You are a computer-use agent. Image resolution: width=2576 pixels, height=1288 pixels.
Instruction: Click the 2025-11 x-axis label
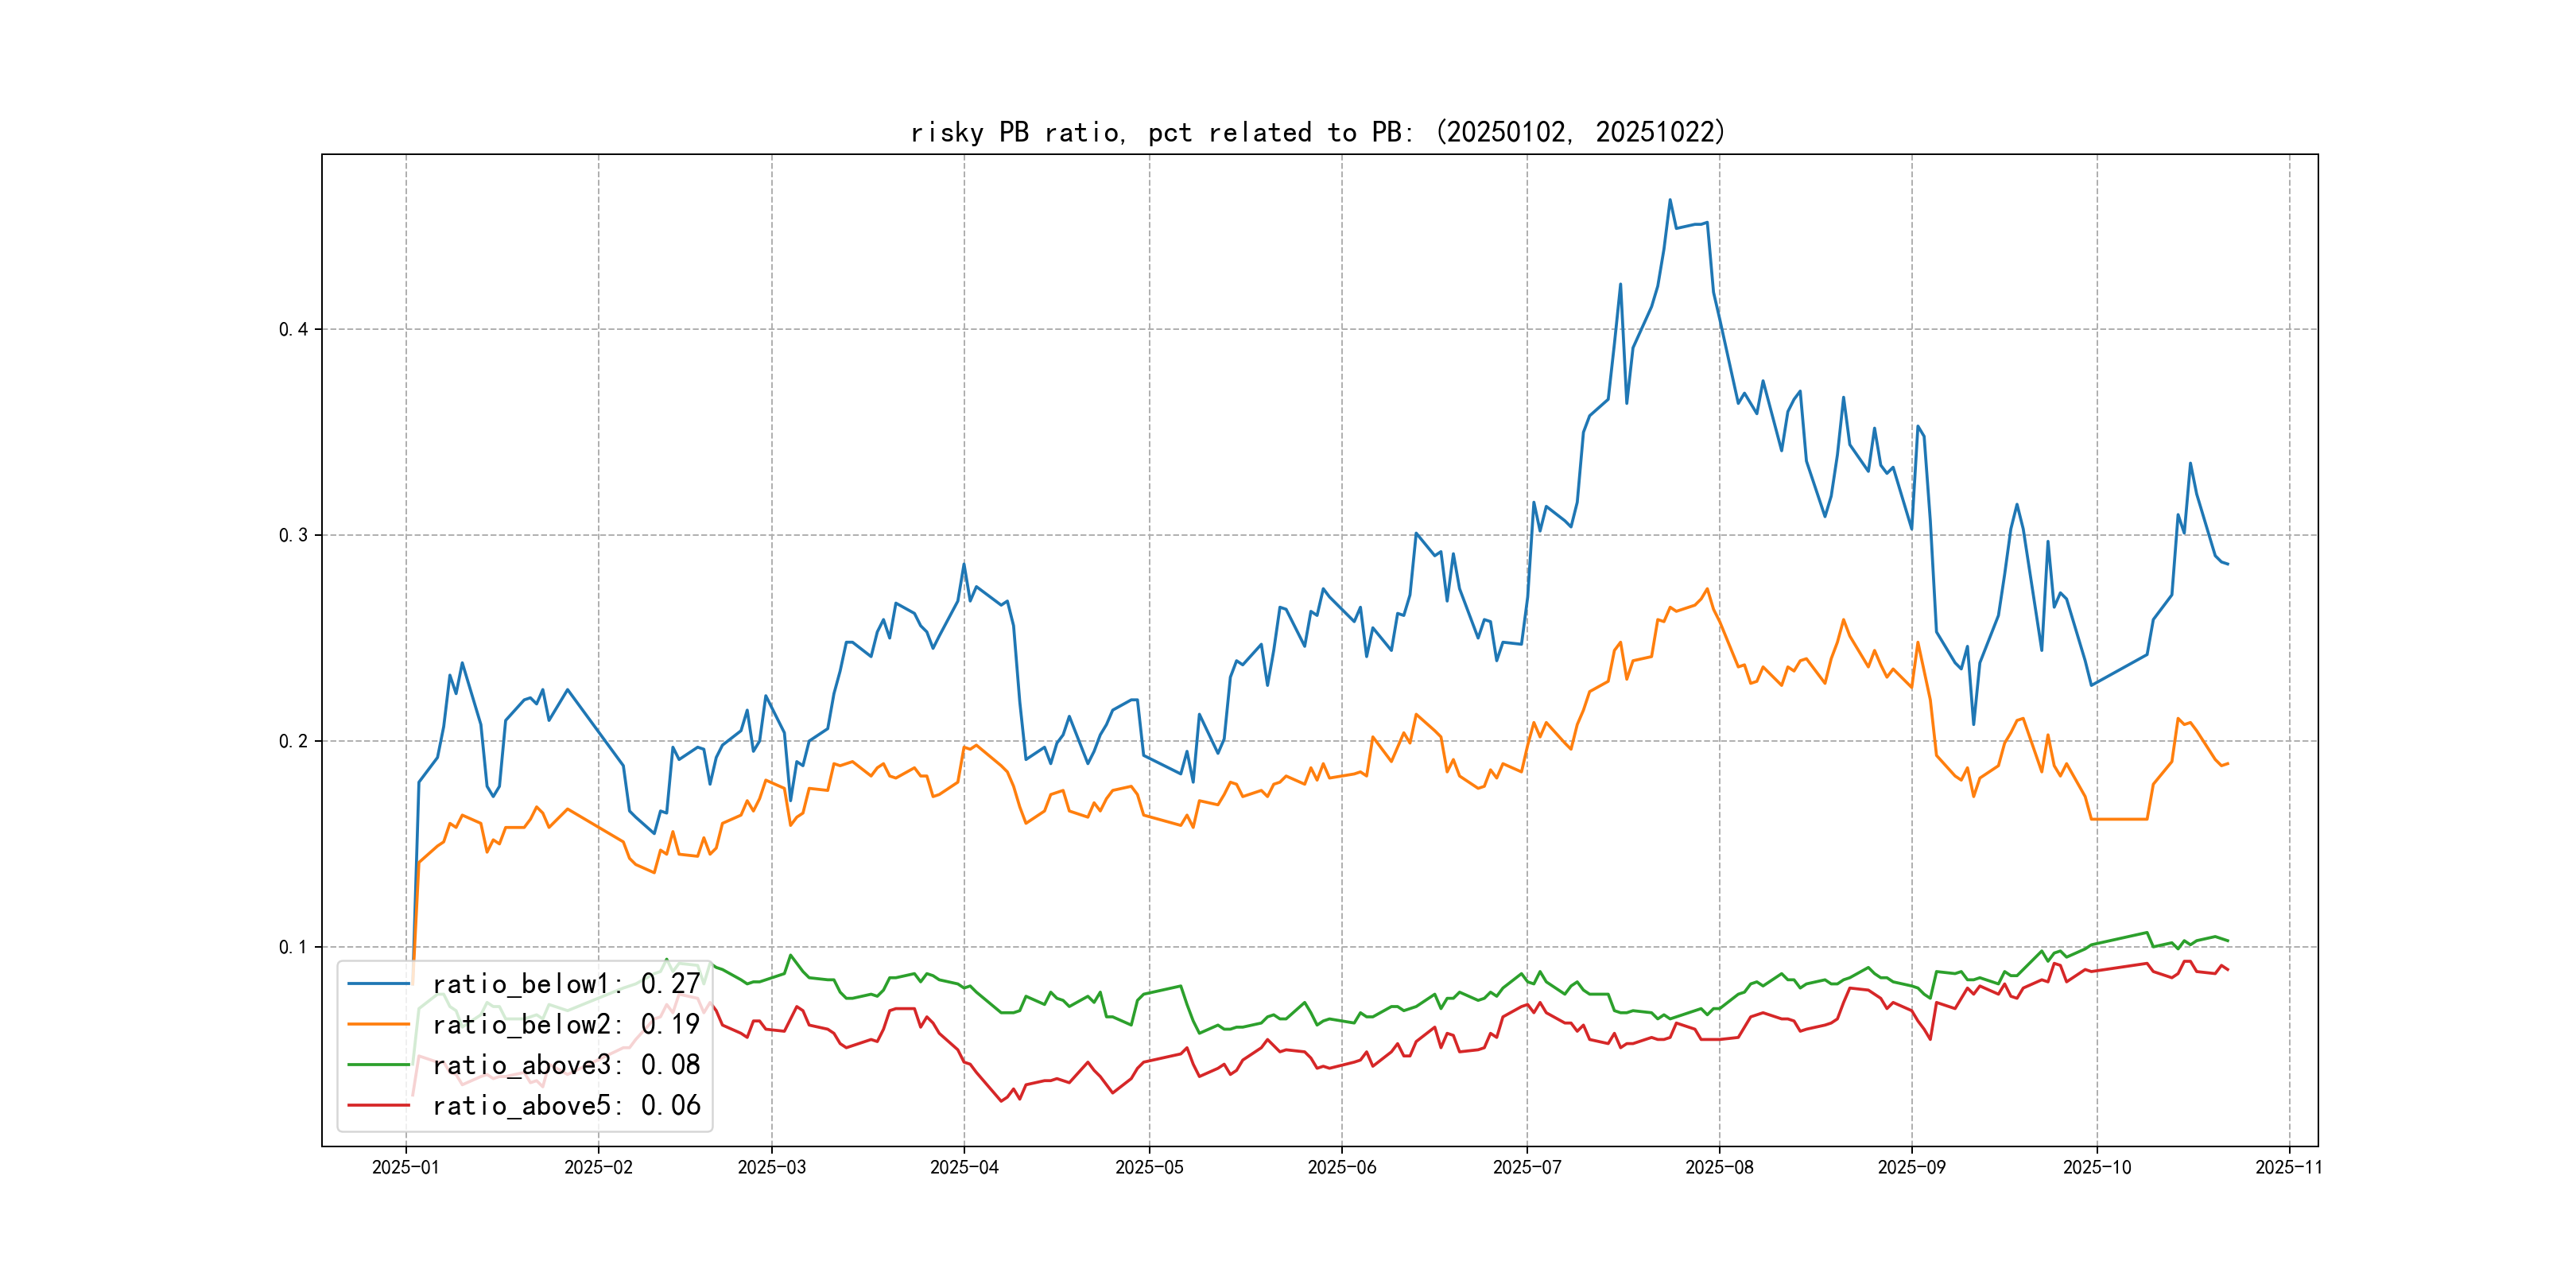[x=2289, y=1168]
